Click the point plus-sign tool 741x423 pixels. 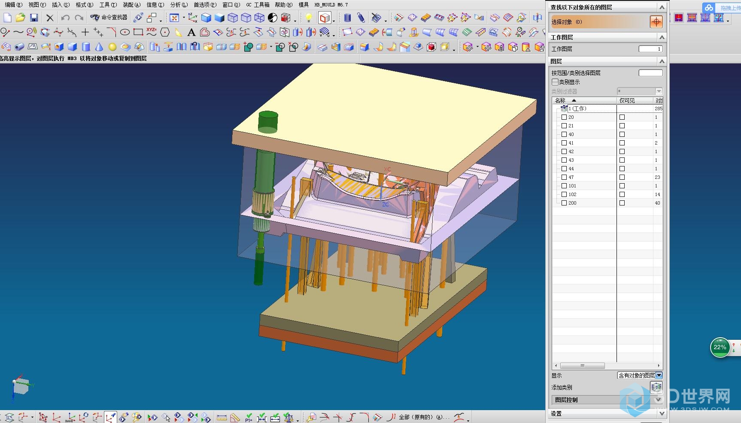[x=85, y=32]
